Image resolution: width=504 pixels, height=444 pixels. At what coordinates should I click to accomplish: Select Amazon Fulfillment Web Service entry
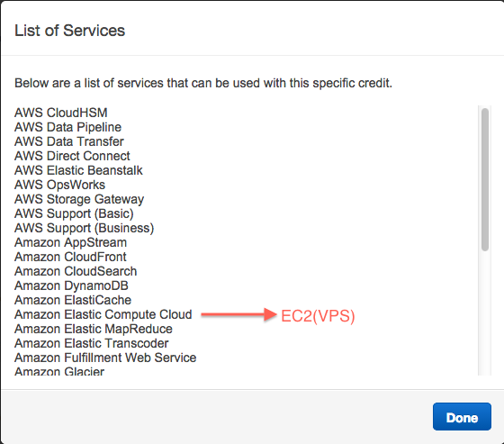tap(105, 358)
